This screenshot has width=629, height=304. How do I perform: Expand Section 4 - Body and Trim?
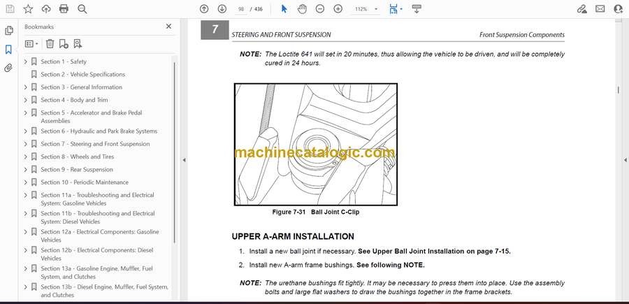(26, 100)
